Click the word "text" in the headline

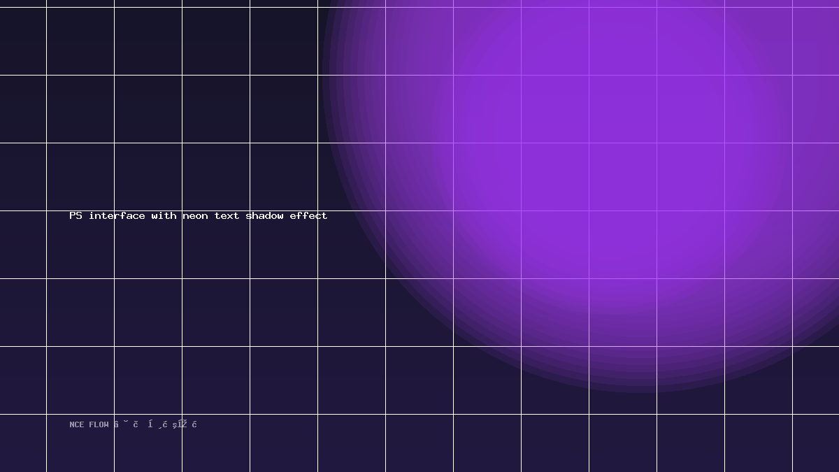tap(227, 216)
